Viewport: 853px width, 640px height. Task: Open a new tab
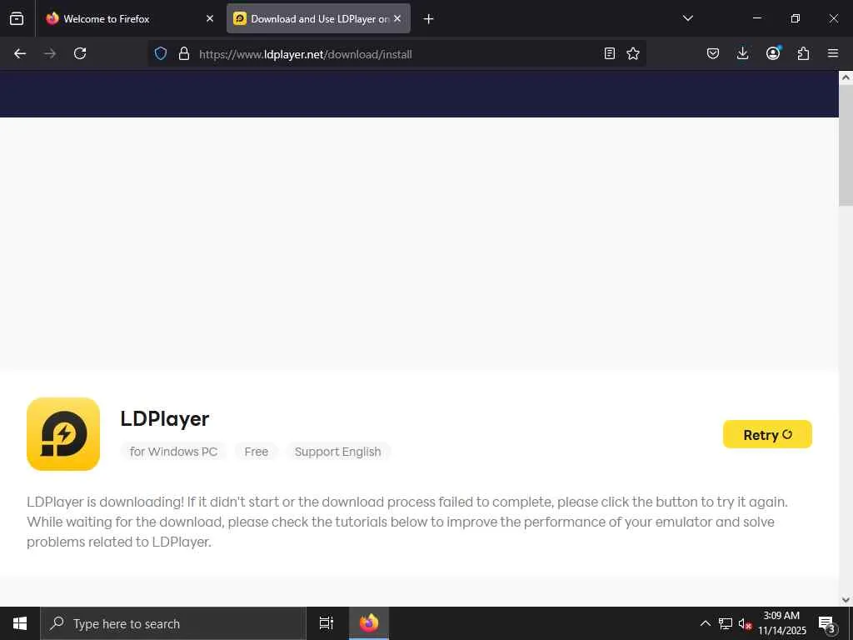click(x=429, y=19)
